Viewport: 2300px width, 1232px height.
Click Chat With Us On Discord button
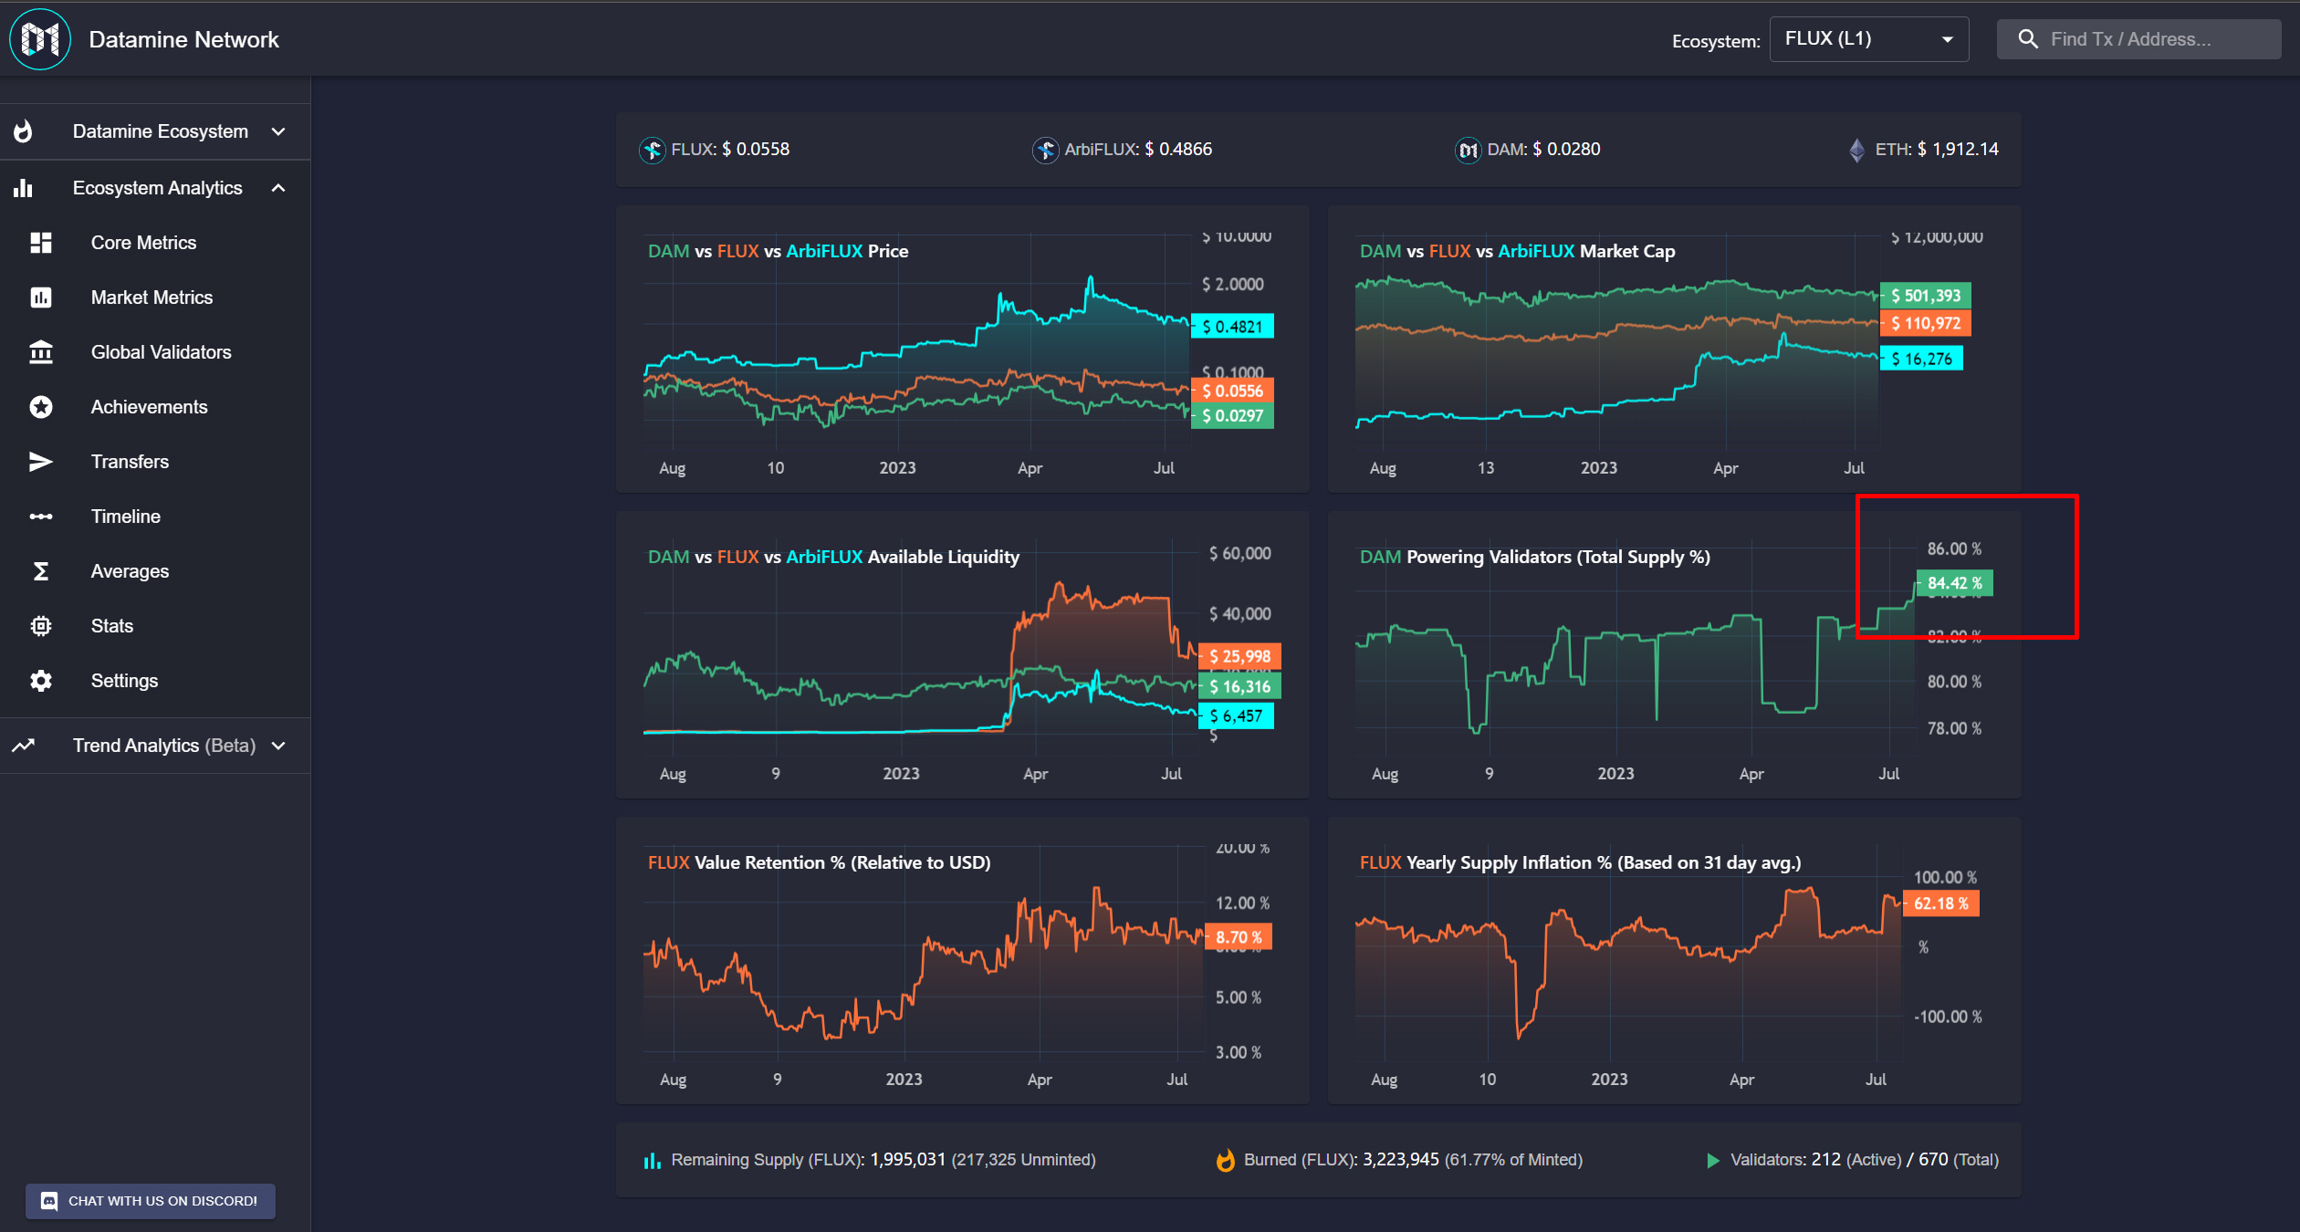(x=151, y=1201)
